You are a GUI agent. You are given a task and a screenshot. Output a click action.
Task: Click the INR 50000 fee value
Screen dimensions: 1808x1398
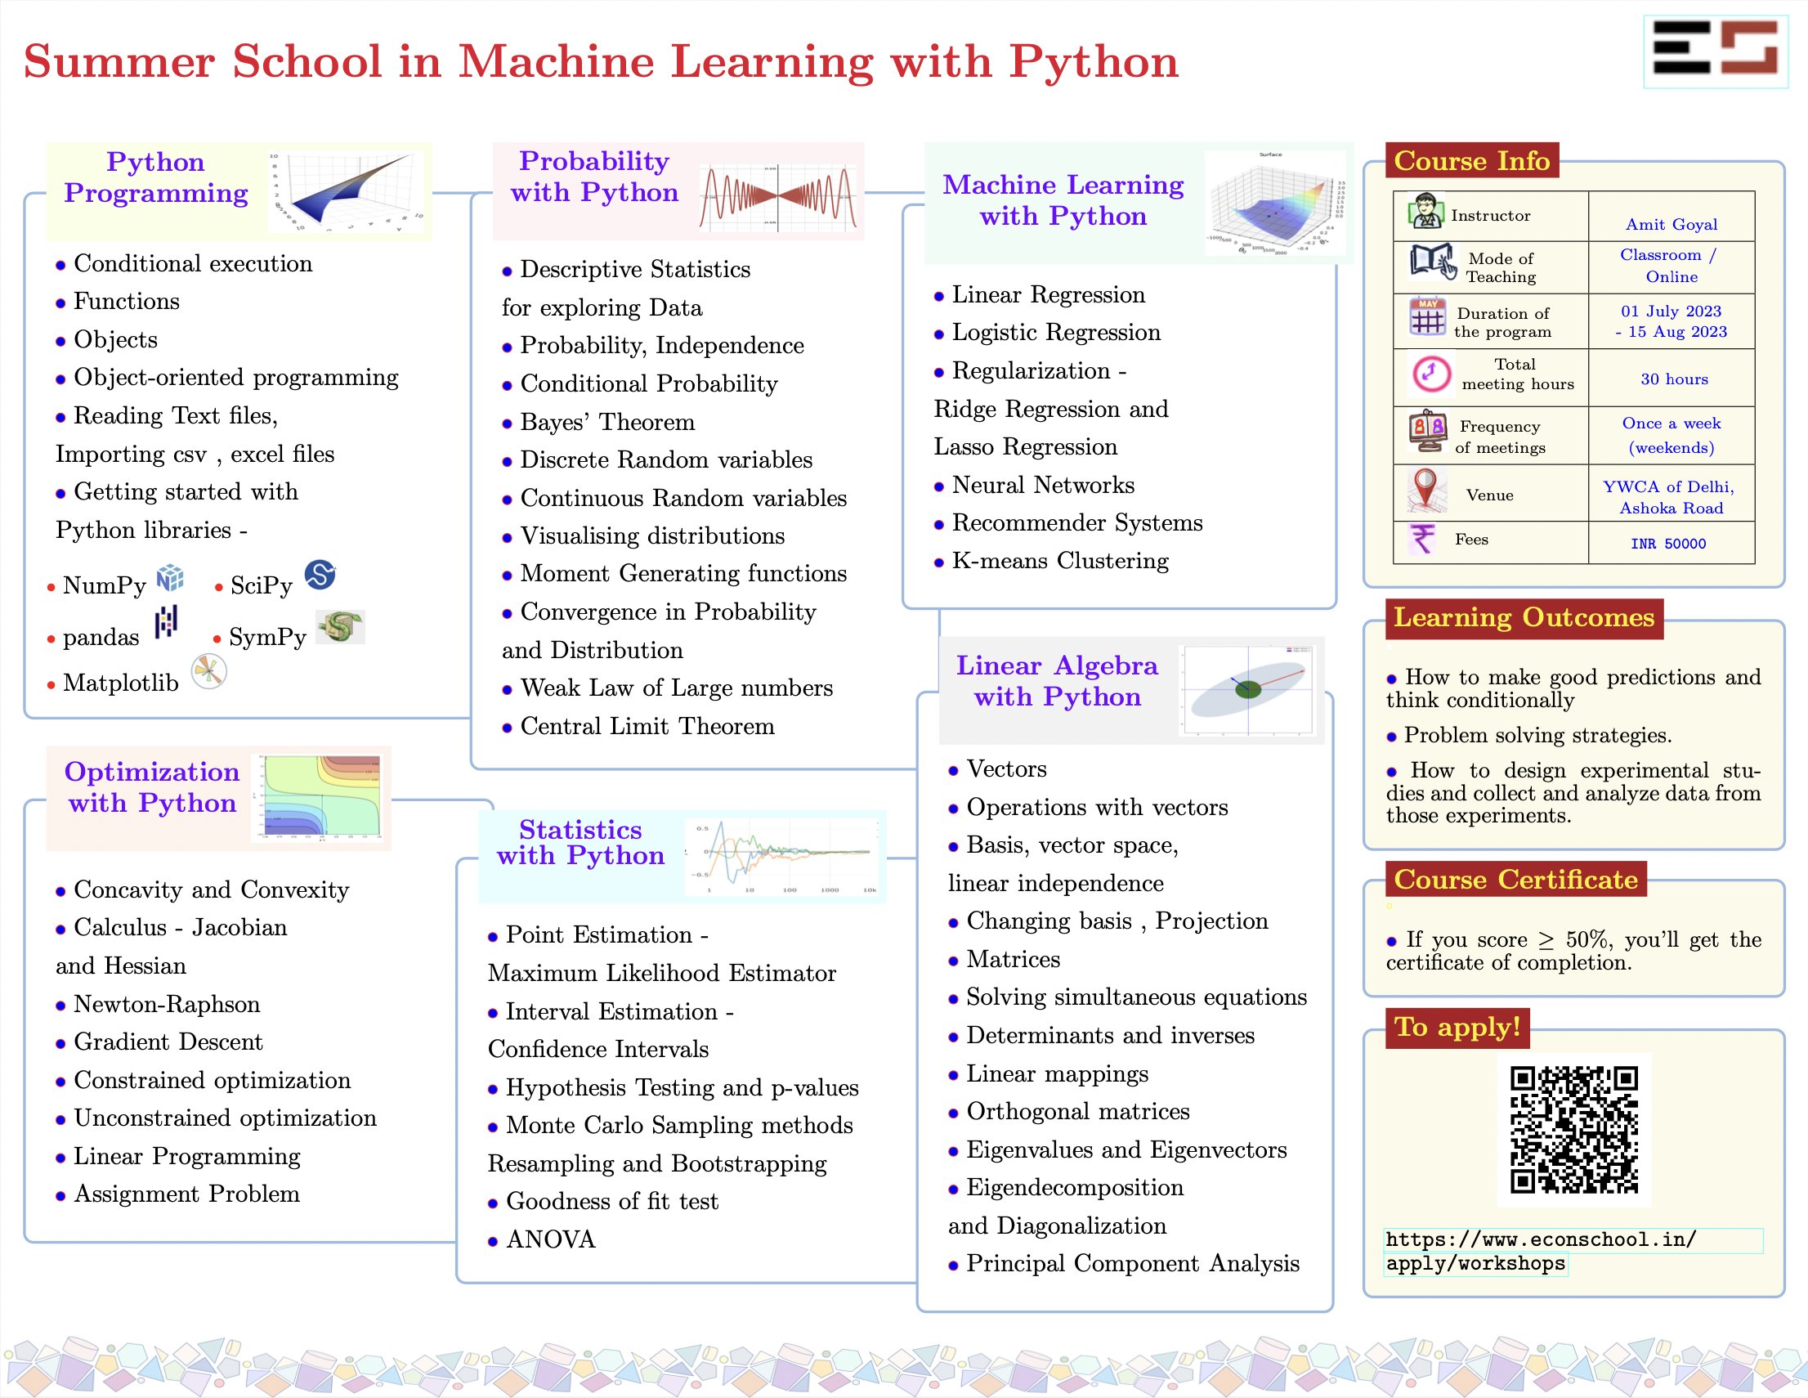(1668, 544)
